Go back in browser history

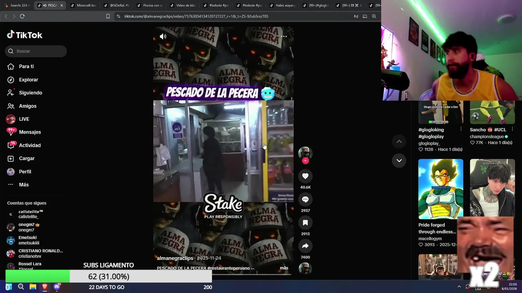pyautogui.click(x=6, y=16)
